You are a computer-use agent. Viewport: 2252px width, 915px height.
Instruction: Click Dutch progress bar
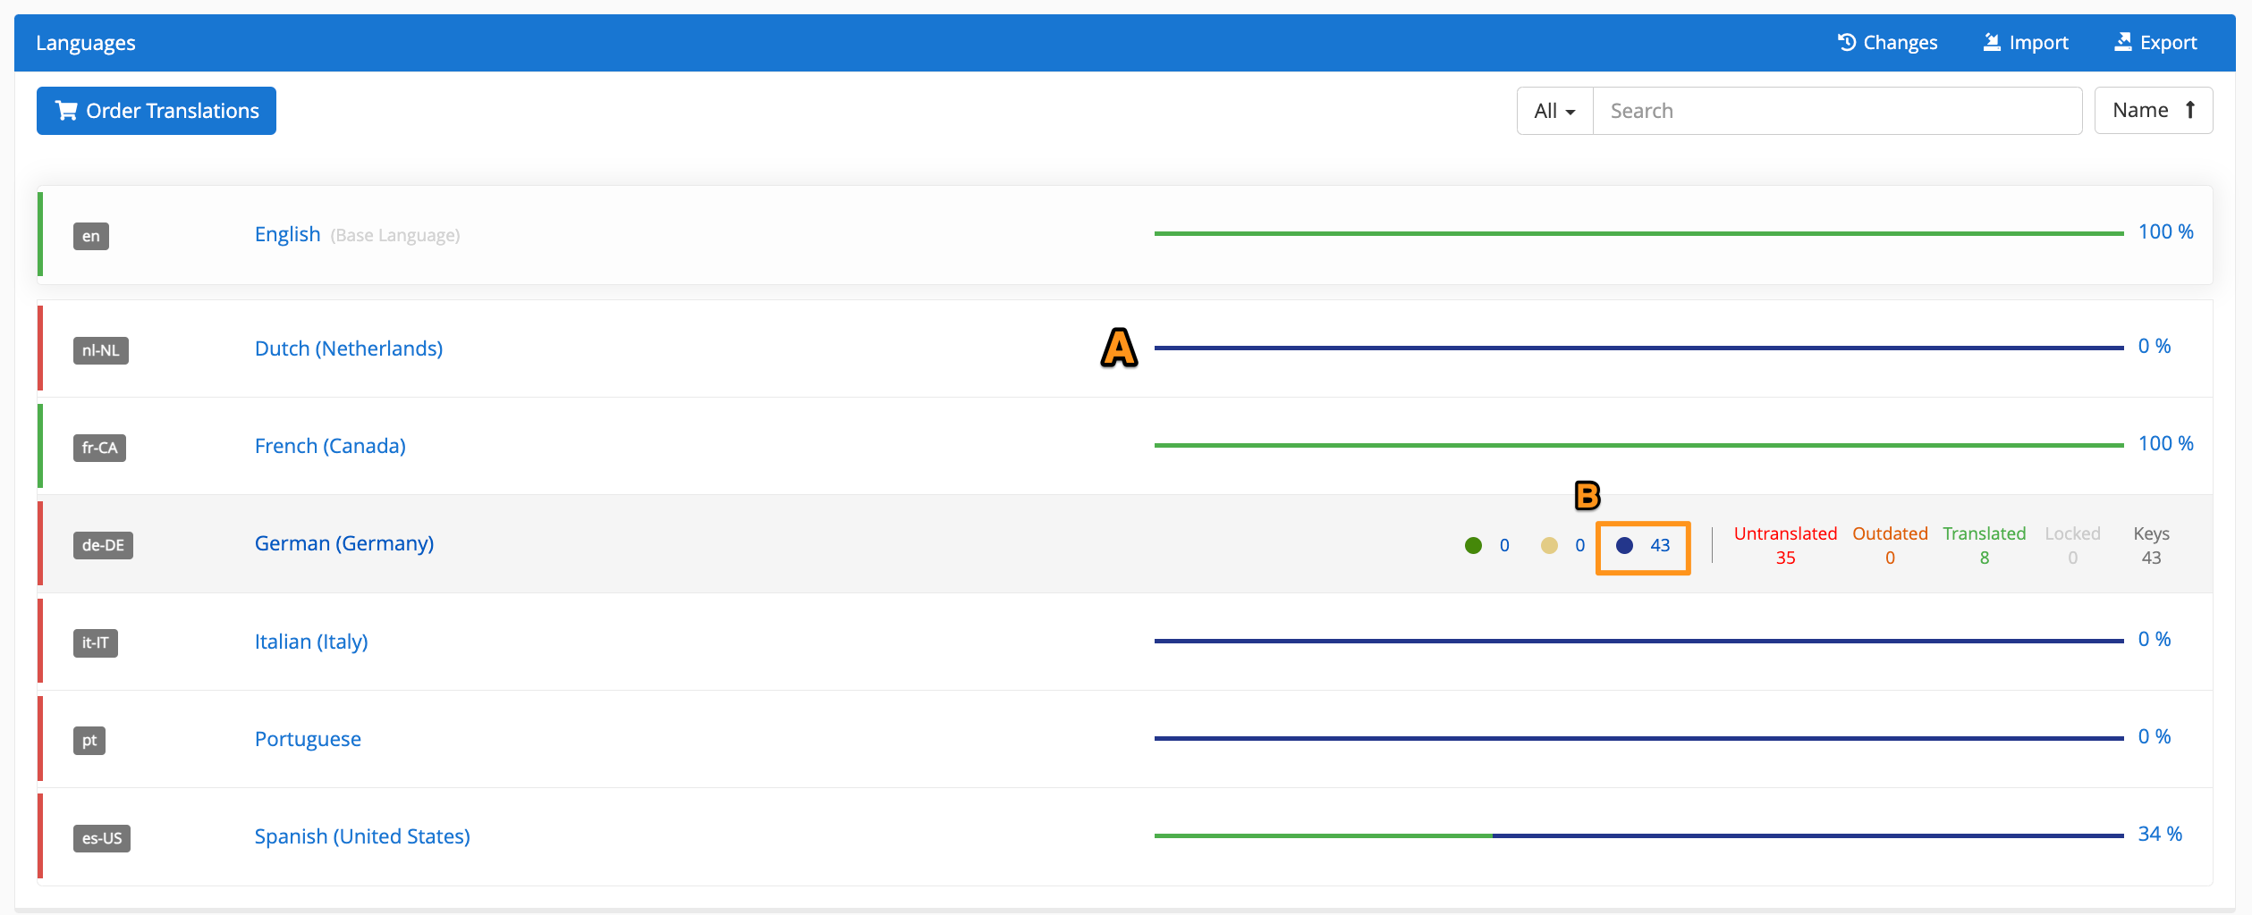[1639, 348]
